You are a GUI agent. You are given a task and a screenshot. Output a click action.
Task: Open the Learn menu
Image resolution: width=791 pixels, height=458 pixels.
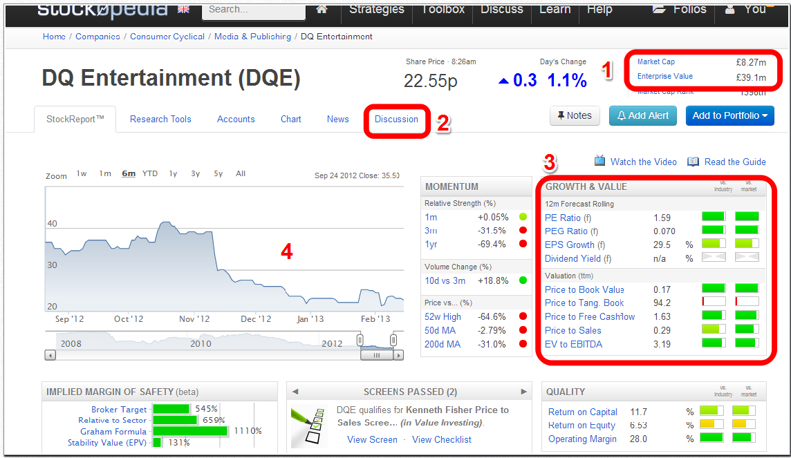[555, 9]
